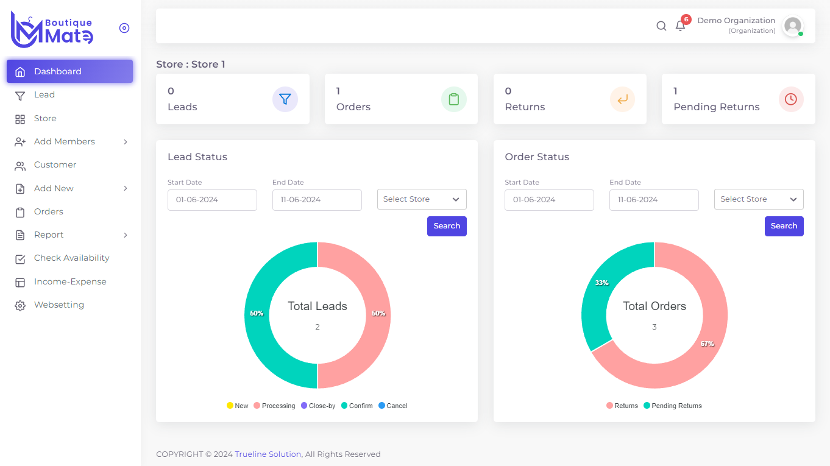The image size is (830, 466).
Task: Open Lead Status Select Store dropdown
Action: [x=422, y=199]
